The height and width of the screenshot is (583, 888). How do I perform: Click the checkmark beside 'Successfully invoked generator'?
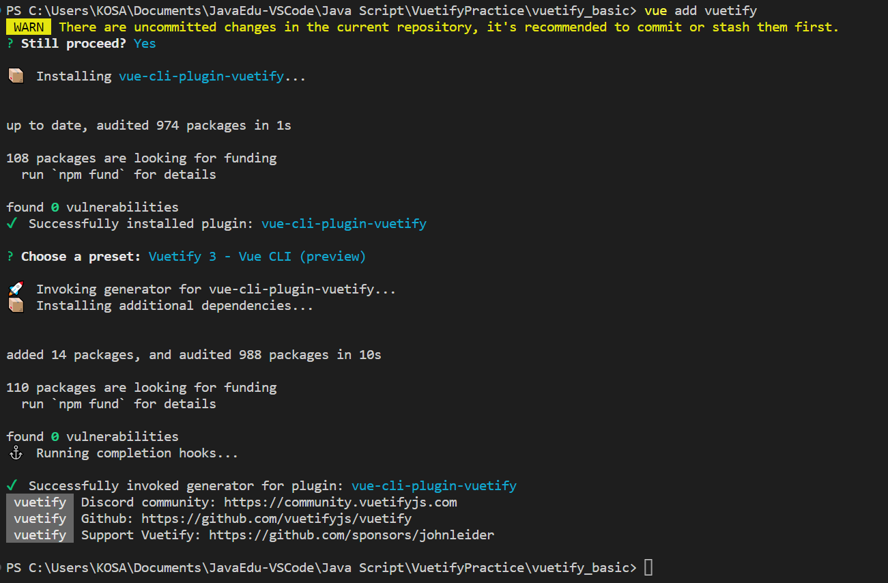point(12,486)
